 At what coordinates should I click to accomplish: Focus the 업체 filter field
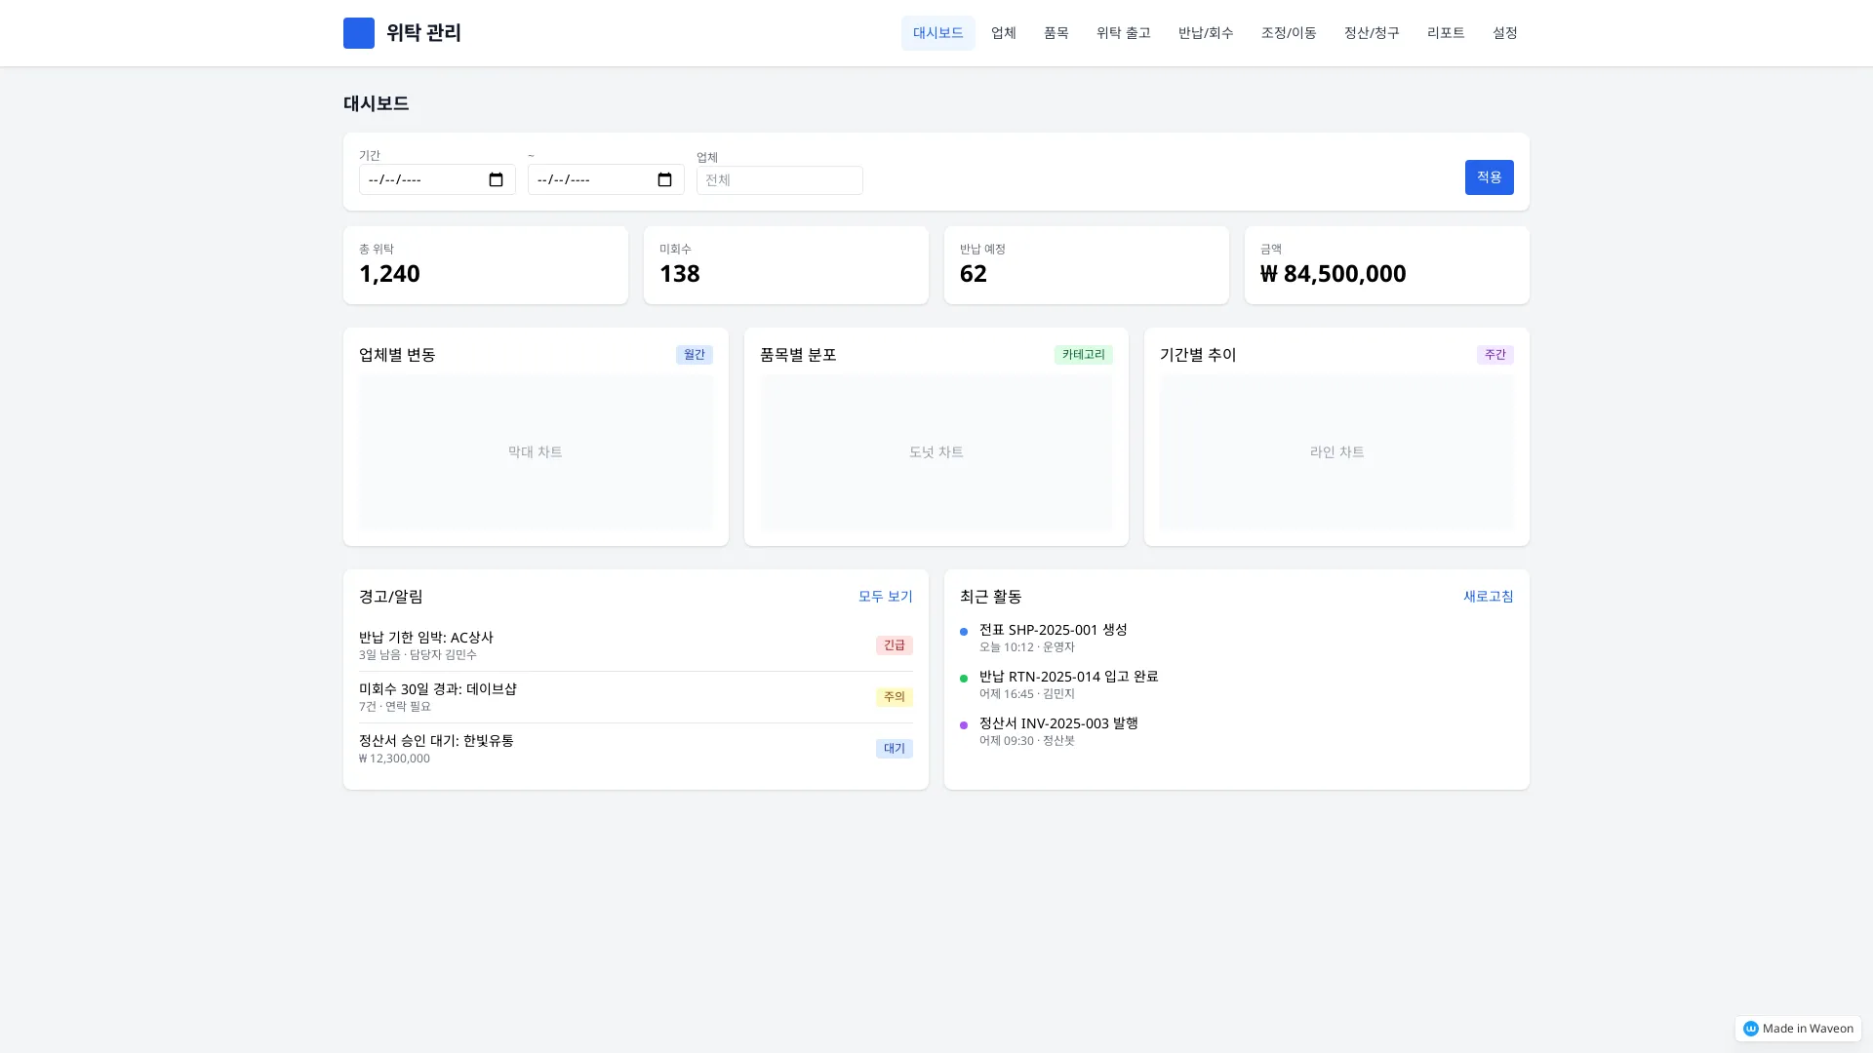[778, 180]
